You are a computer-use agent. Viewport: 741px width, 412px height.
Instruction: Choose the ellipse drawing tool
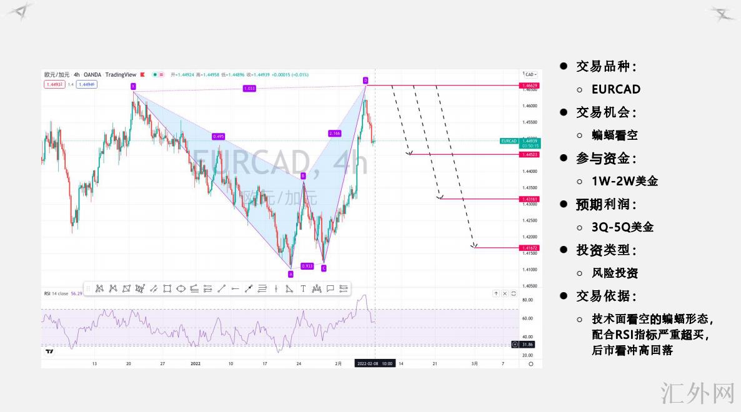coord(181,288)
